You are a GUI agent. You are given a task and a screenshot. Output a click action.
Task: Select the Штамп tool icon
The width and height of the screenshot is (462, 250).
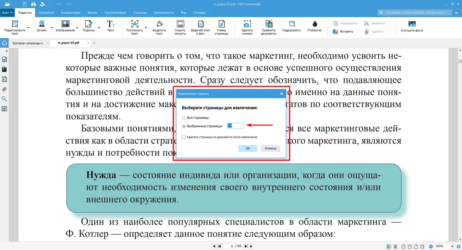point(42,24)
